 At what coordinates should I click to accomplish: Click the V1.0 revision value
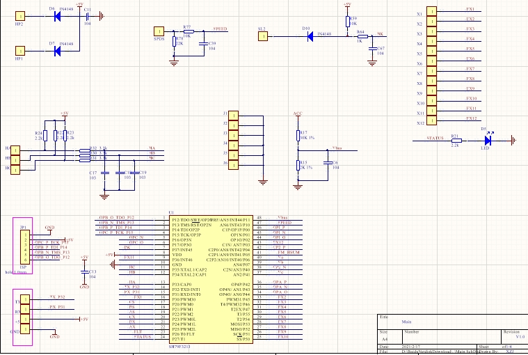point(520,337)
